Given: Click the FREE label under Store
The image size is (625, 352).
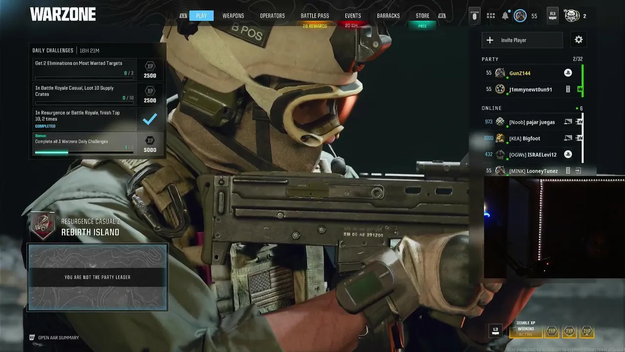Looking at the screenshot, I should coord(422,26).
